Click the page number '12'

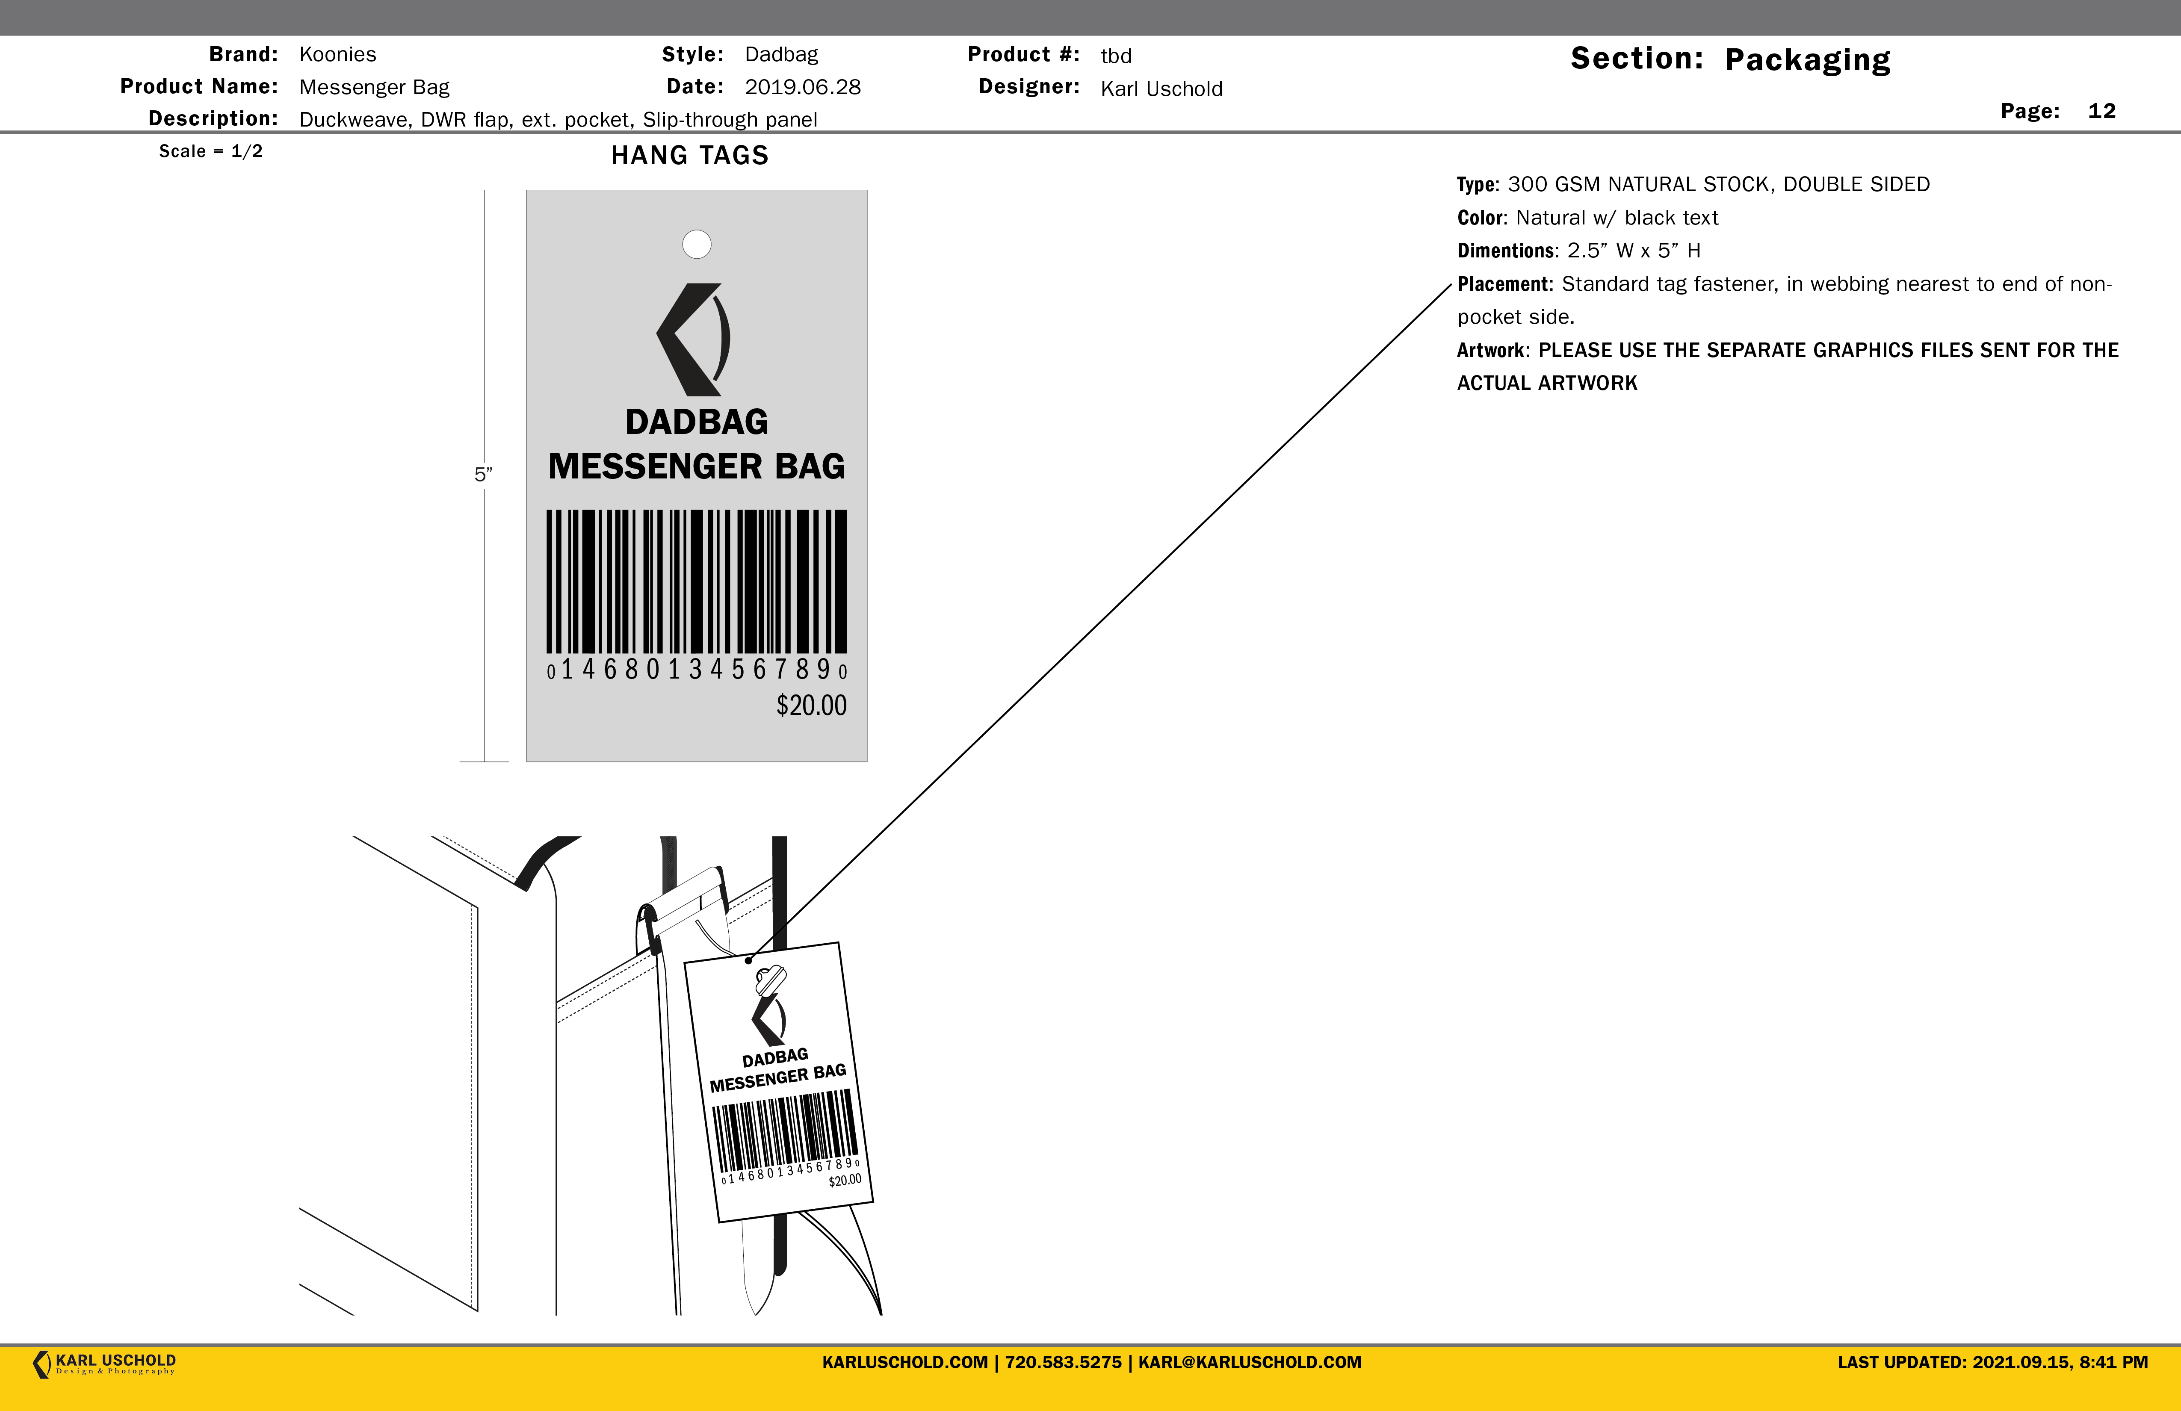[2101, 111]
